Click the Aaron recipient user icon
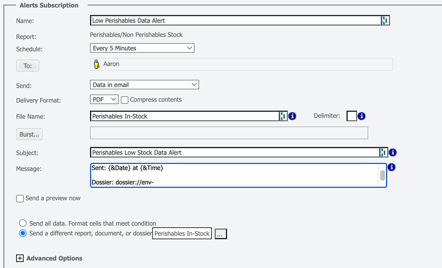 [96, 64]
